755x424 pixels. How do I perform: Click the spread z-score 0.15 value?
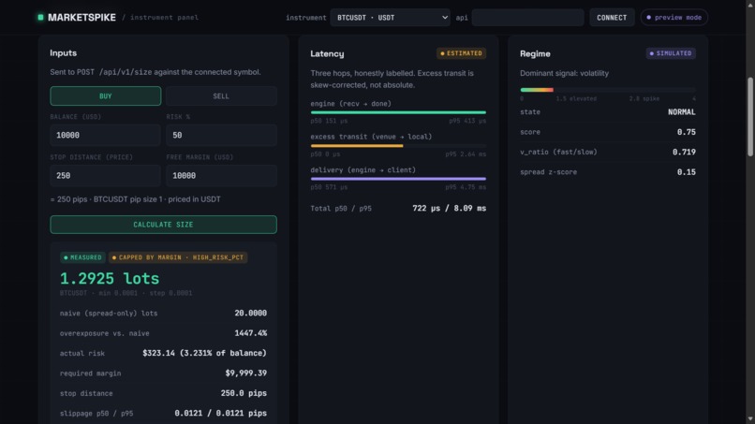pos(686,172)
